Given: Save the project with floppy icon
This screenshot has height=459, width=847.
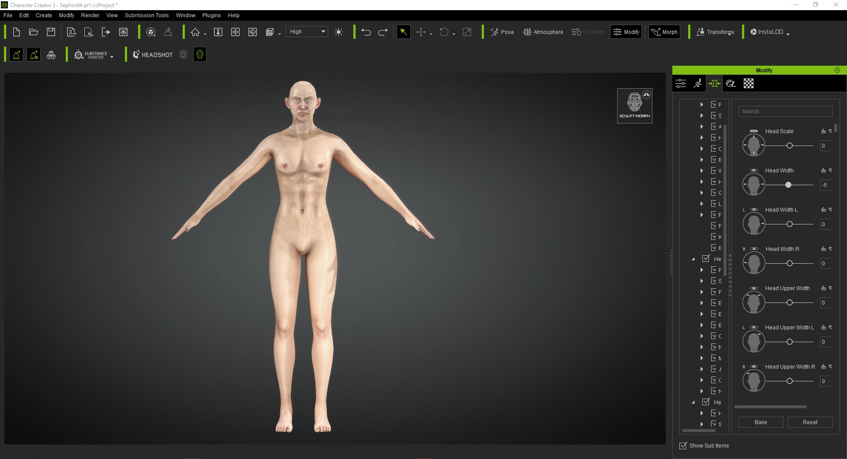Looking at the screenshot, I should [51, 32].
